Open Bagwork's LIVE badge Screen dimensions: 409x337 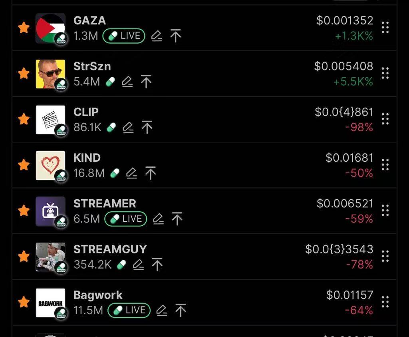coord(129,310)
